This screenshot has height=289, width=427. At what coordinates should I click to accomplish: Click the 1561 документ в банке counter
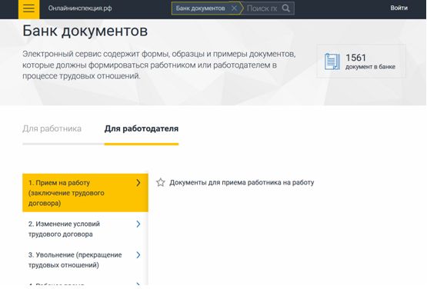[x=361, y=61]
